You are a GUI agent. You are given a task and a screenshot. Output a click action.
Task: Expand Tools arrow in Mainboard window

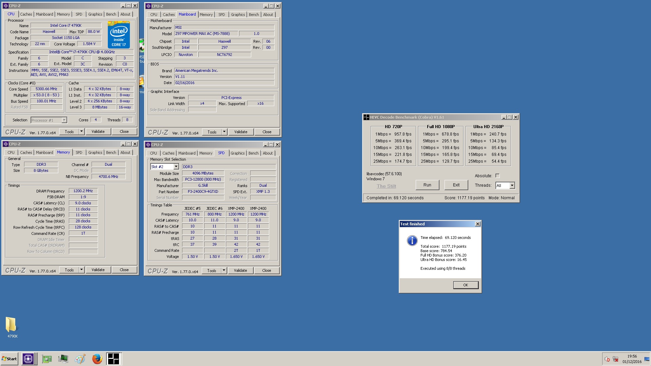pyautogui.click(x=224, y=132)
